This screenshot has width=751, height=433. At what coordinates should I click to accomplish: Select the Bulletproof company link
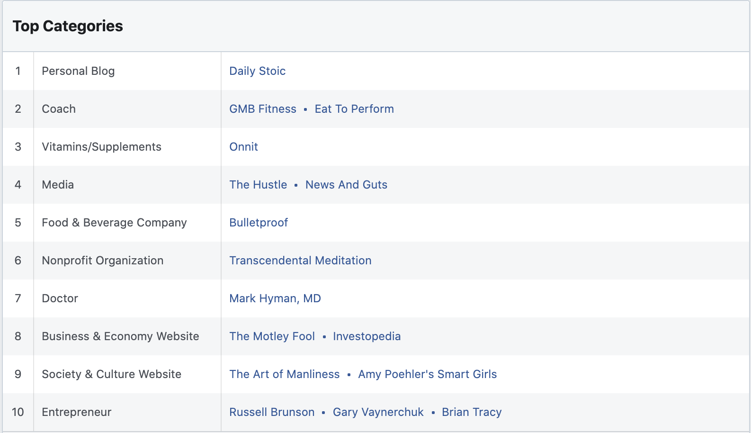(259, 223)
